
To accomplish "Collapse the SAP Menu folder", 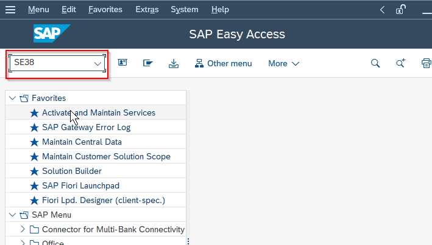I will pyautogui.click(x=12, y=215).
